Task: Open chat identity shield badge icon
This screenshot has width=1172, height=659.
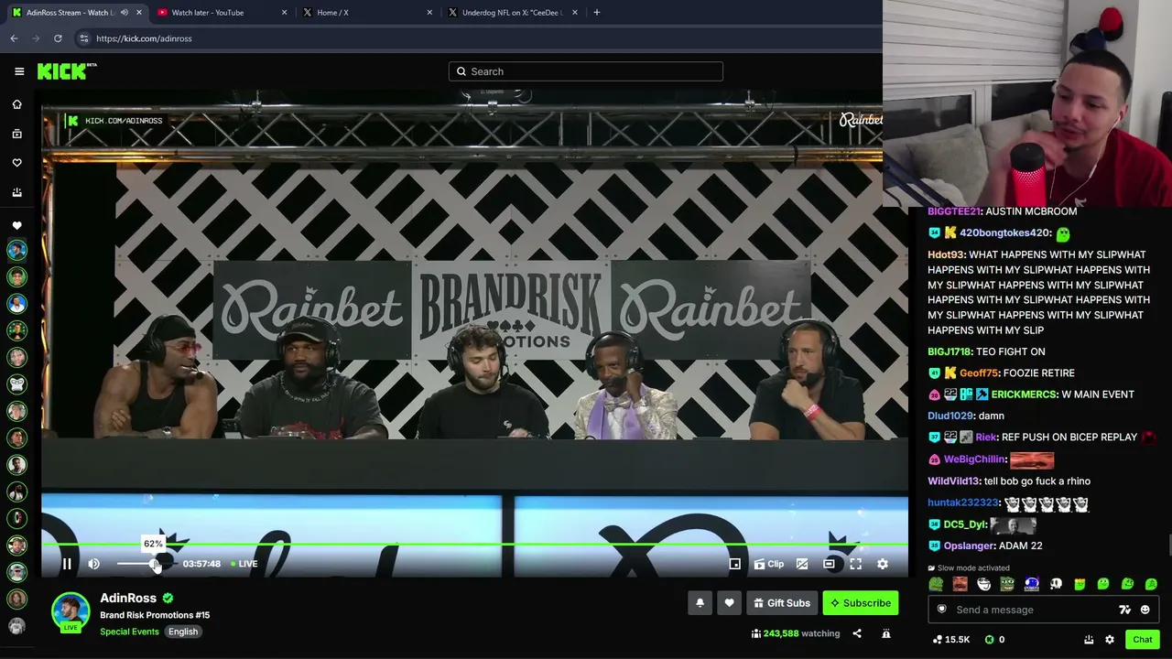Action: pos(941,610)
